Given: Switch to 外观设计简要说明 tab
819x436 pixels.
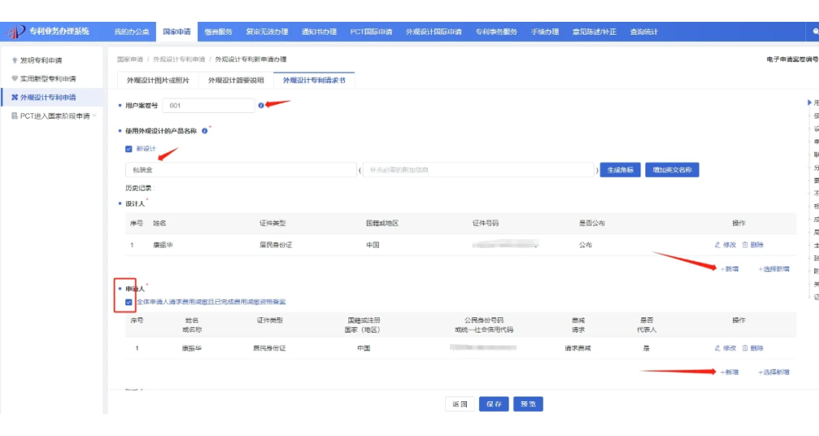Looking at the screenshot, I should pyautogui.click(x=236, y=81).
